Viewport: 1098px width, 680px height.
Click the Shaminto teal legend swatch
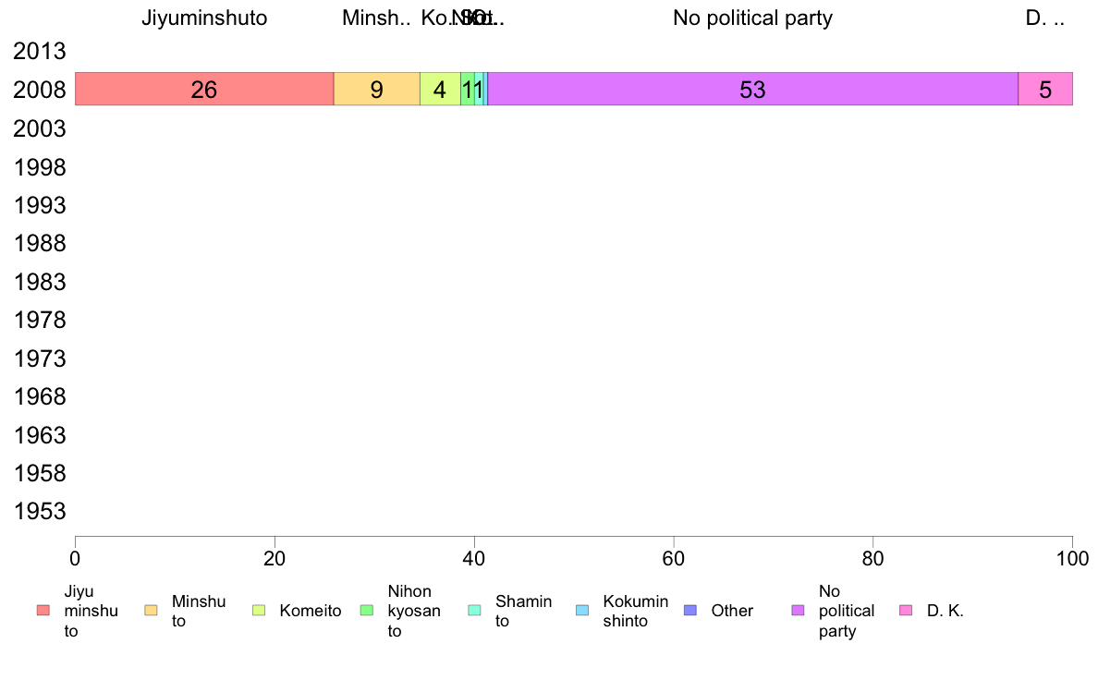tap(474, 611)
